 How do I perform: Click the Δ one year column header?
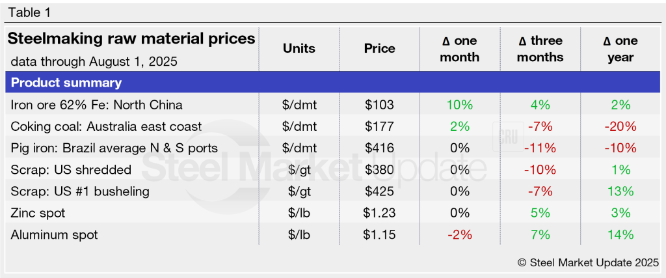pyautogui.click(x=620, y=49)
